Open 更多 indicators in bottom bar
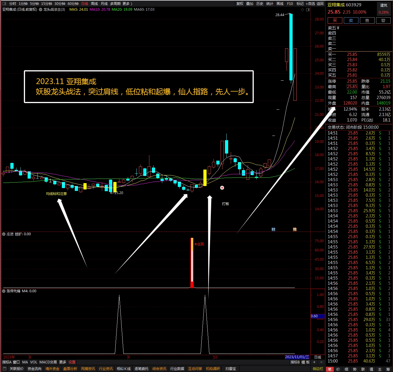The height and width of the screenshot is (372, 393). click(63, 362)
